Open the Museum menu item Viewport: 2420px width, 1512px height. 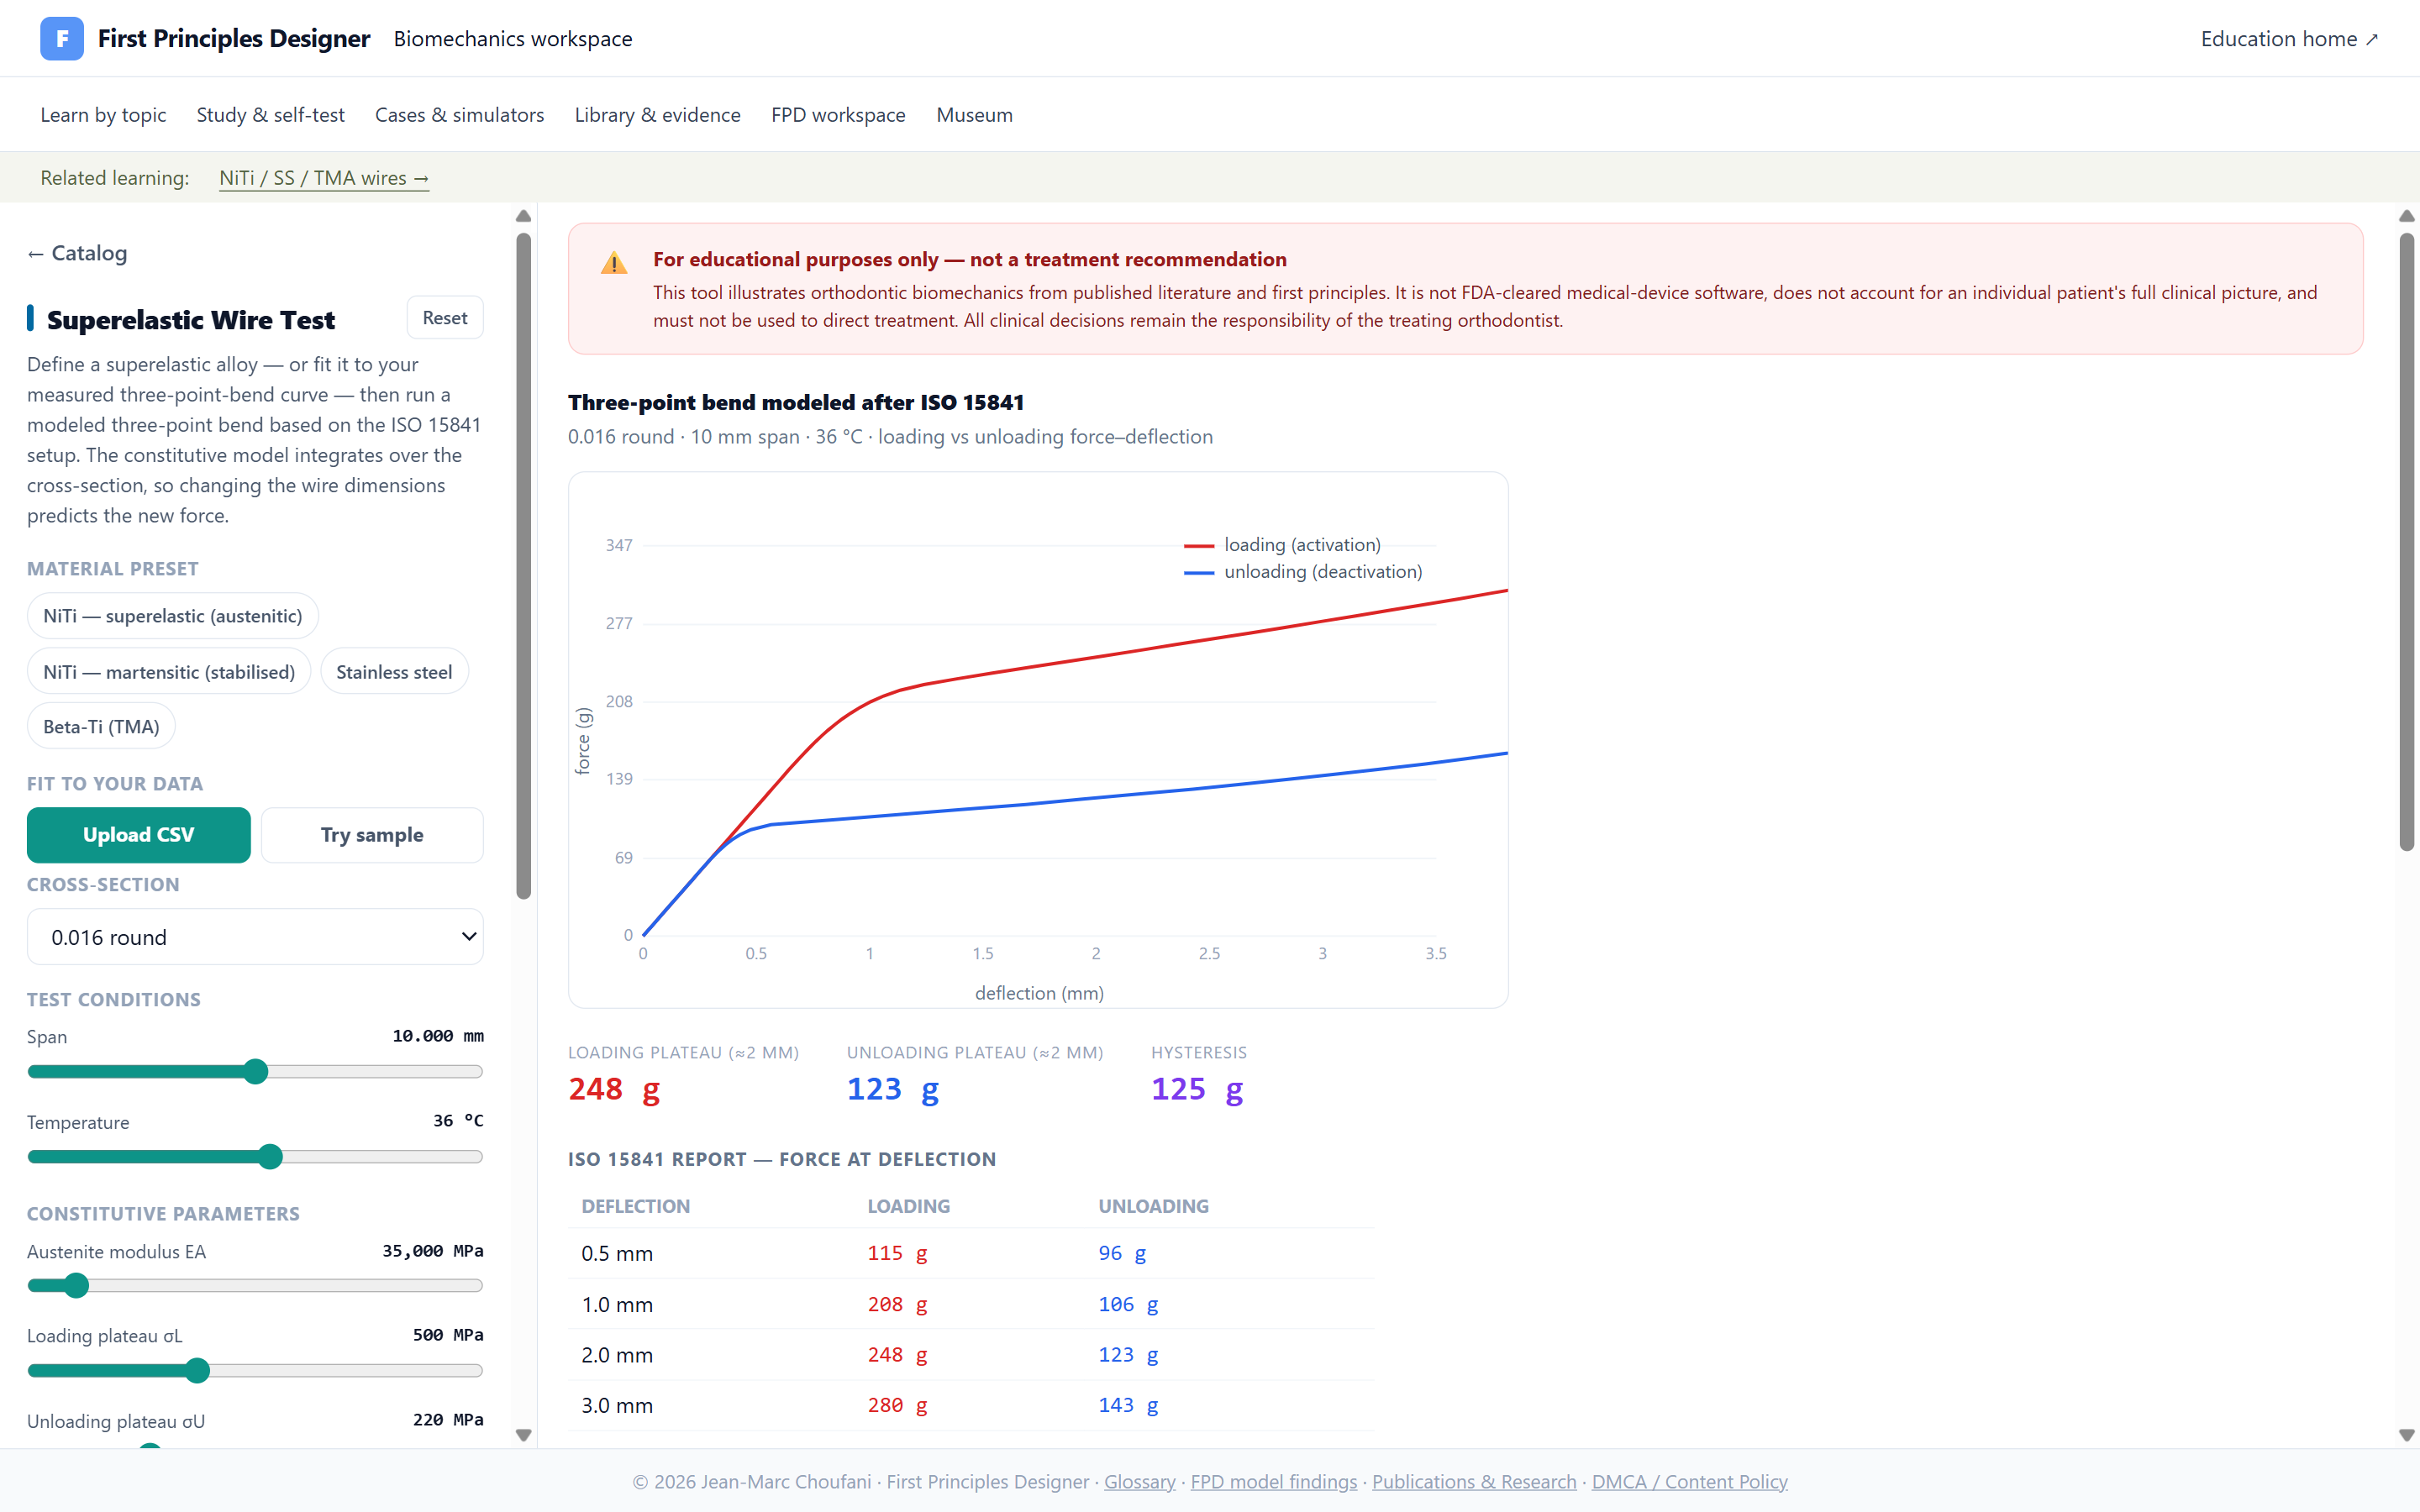(x=974, y=115)
